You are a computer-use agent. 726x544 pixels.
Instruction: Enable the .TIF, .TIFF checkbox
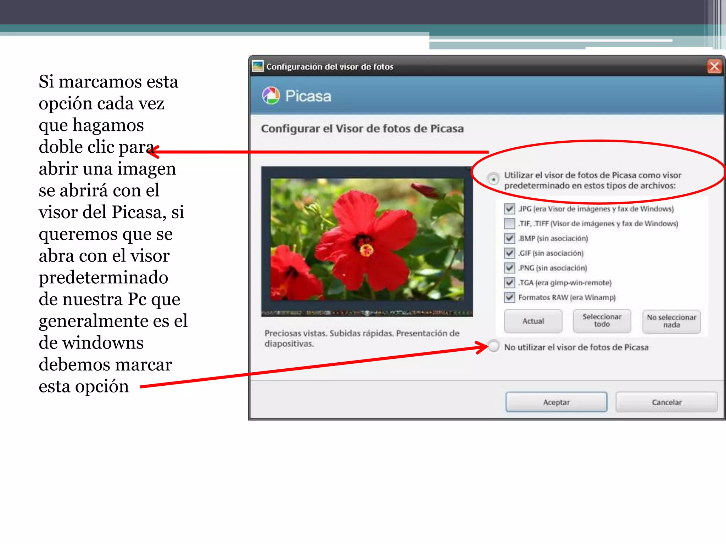[x=509, y=223]
